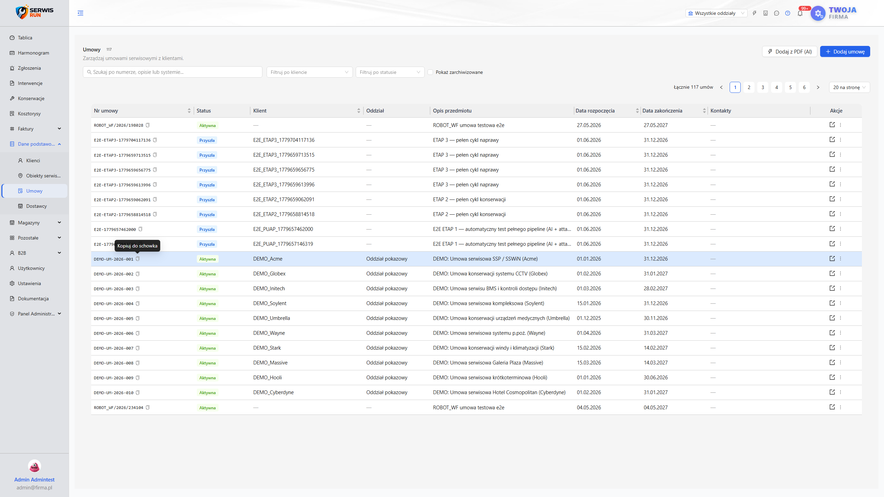Image resolution: width=884 pixels, height=497 pixels.
Task: Collapse Dane podstawowe sidebar section
Action: pos(35,144)
